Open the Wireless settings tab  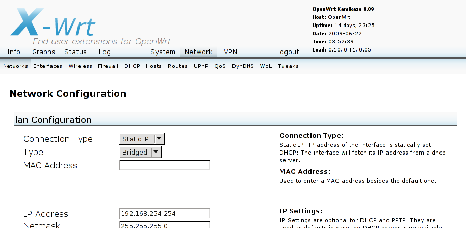pos(80,66)
